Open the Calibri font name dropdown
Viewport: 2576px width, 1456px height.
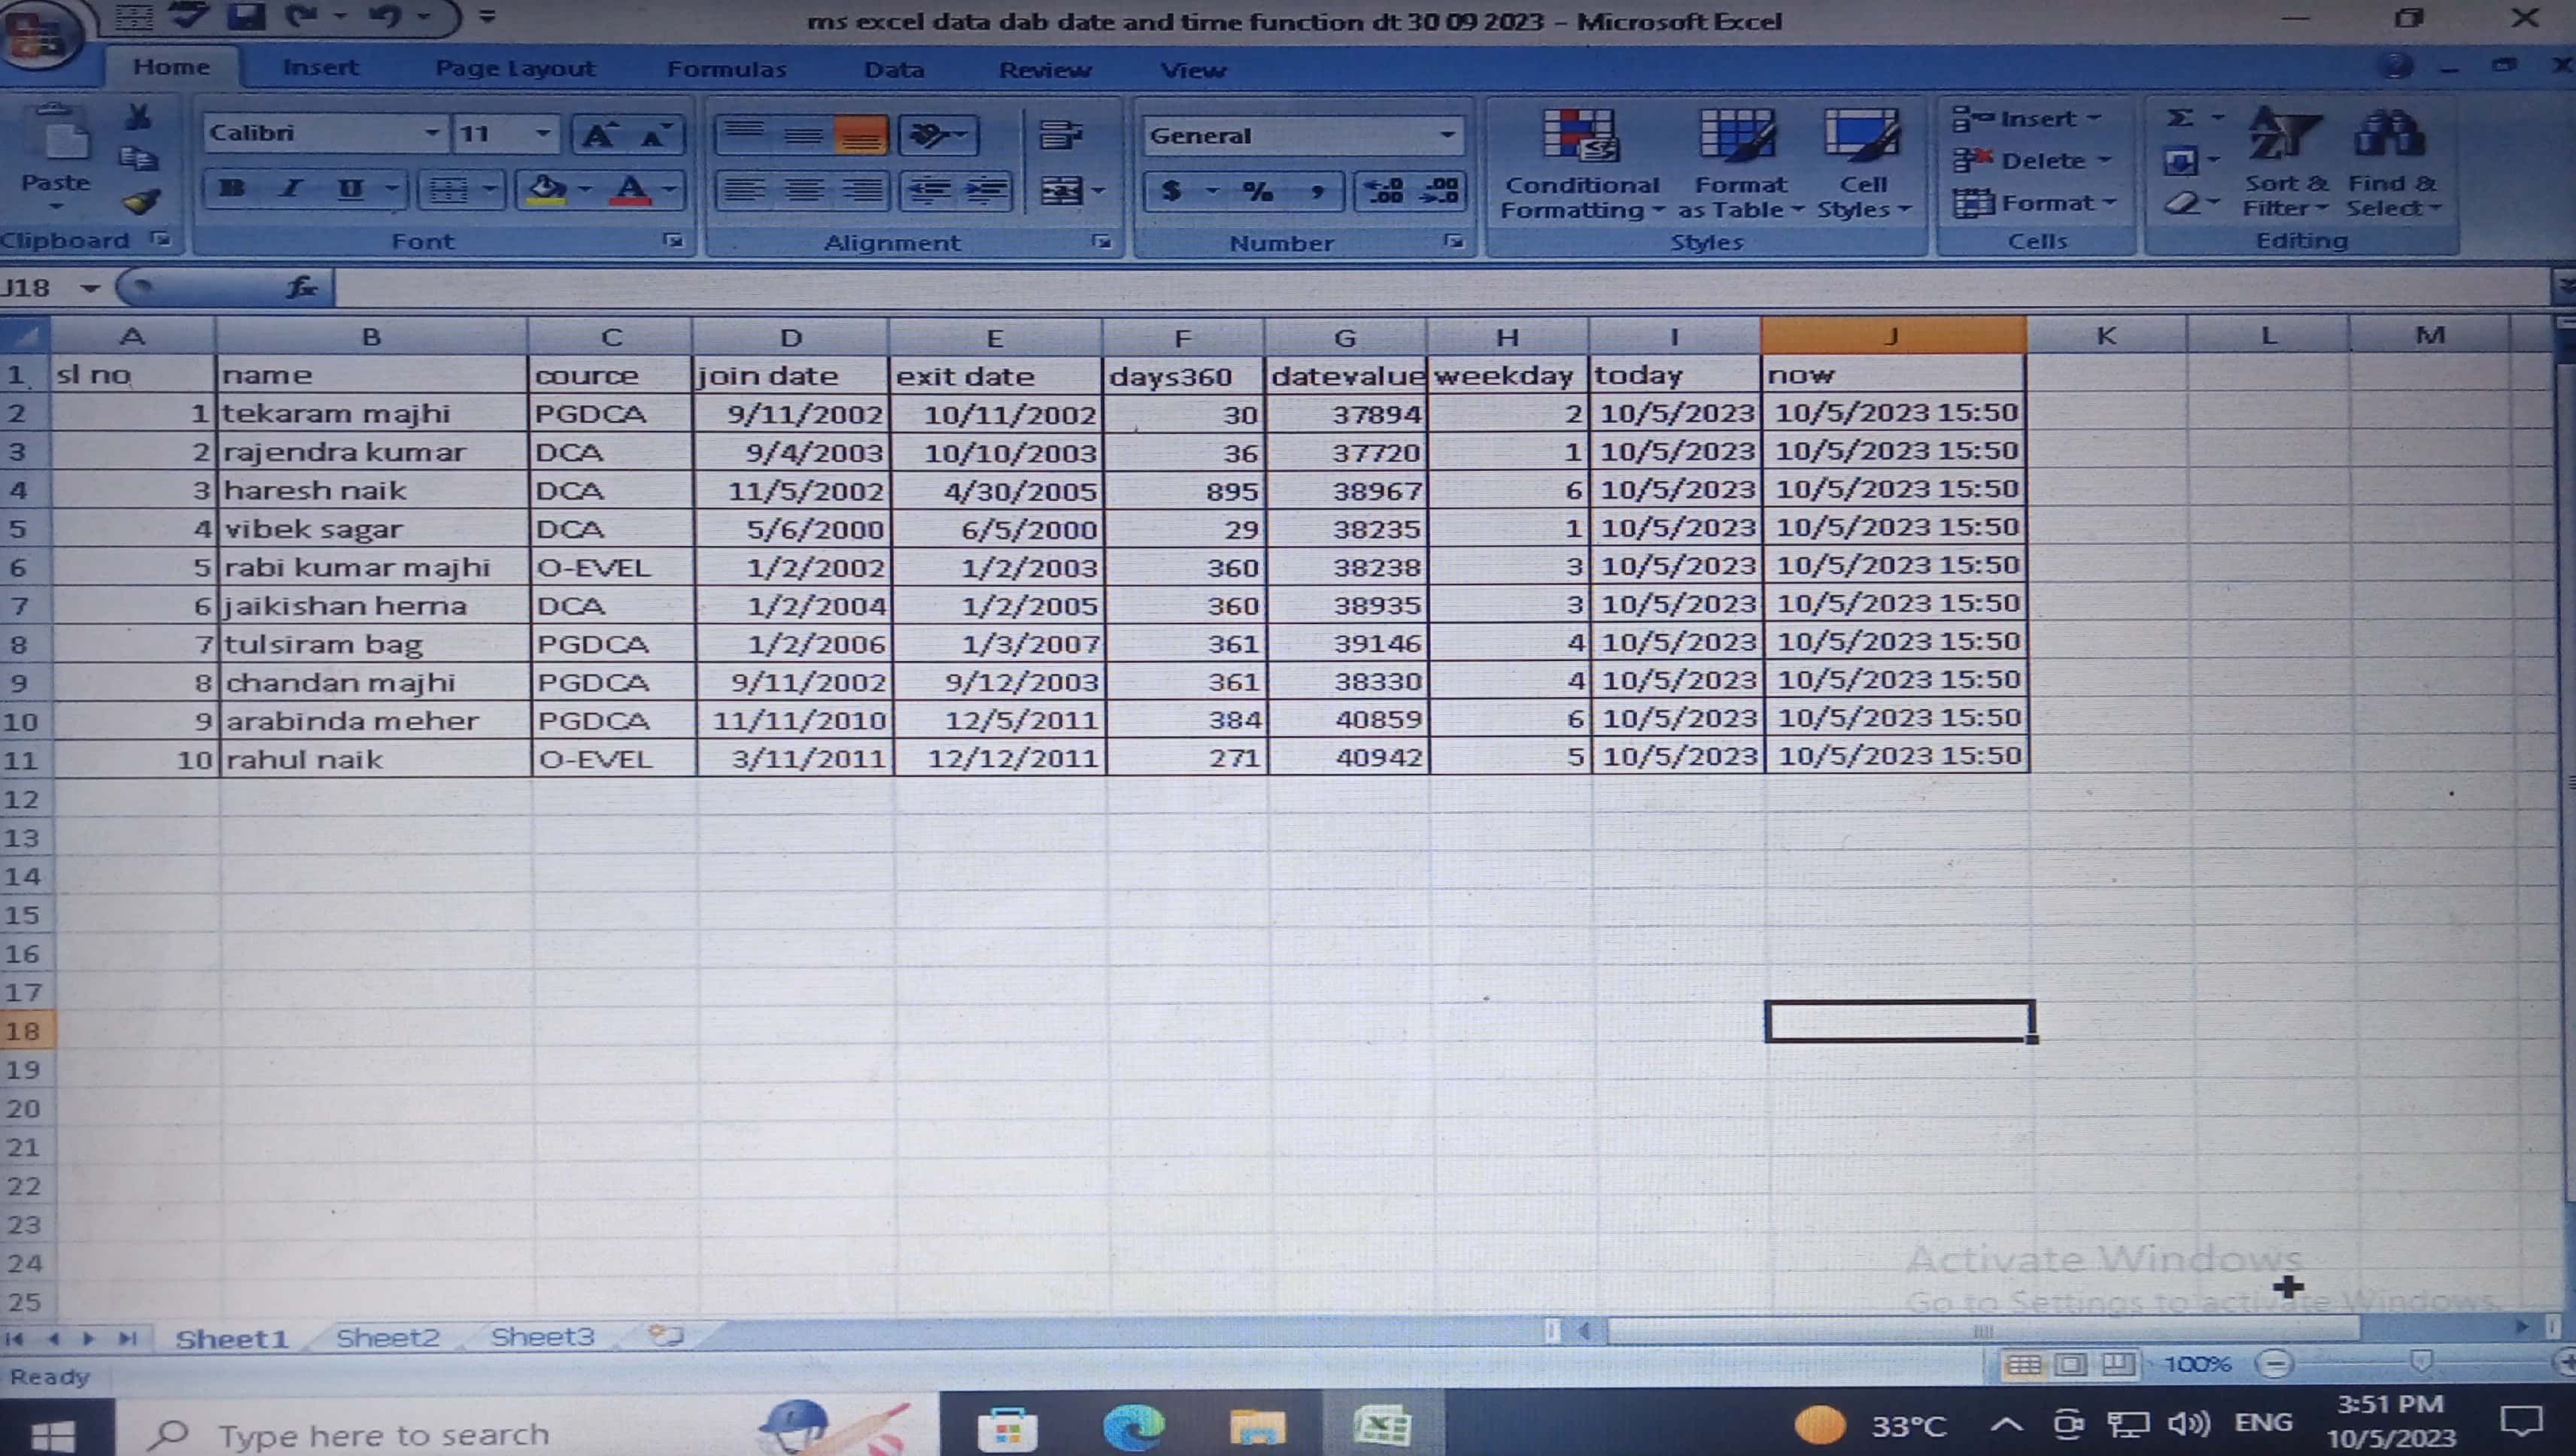430,133
